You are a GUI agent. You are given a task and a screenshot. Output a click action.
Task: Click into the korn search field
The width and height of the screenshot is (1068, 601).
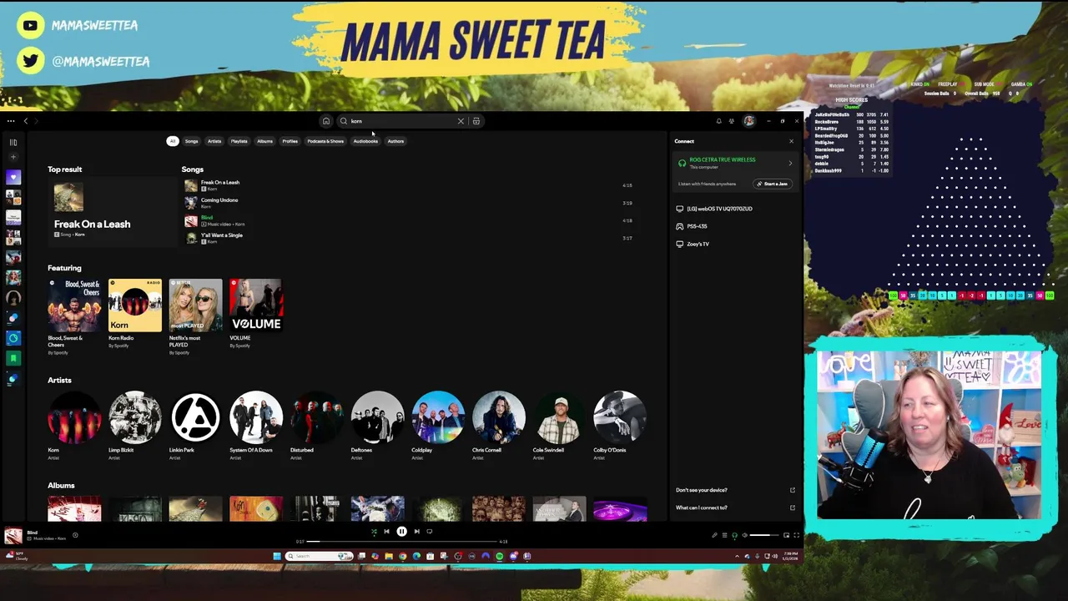click(400, 121)
